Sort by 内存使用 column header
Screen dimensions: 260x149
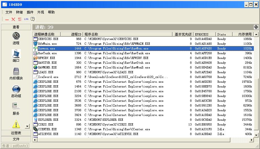coord(243,34)
